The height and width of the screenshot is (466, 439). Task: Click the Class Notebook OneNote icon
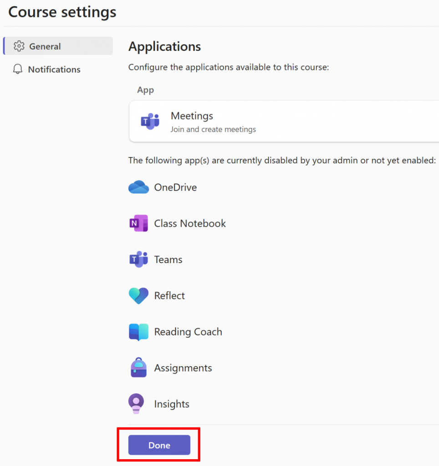click(138, 223)
